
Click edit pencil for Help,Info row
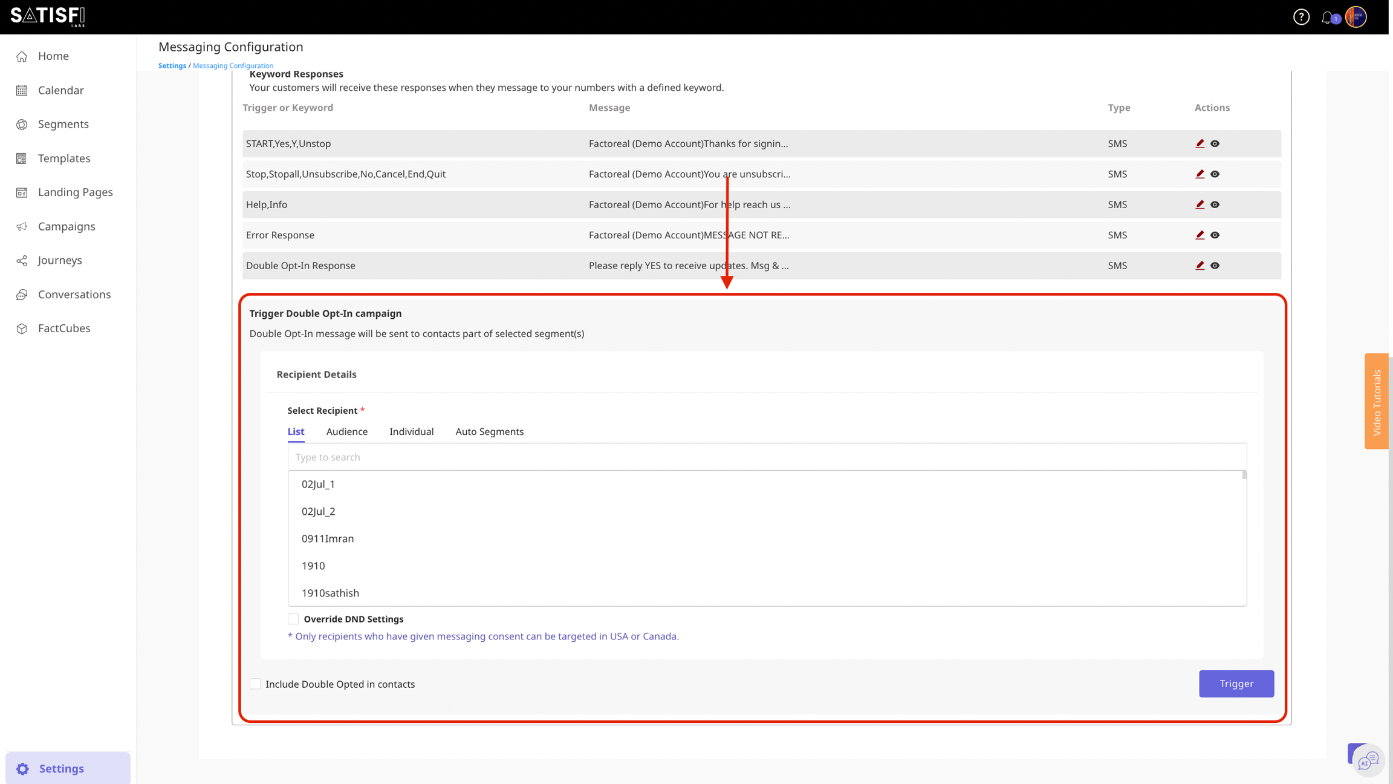click(x=1200, y=204)
